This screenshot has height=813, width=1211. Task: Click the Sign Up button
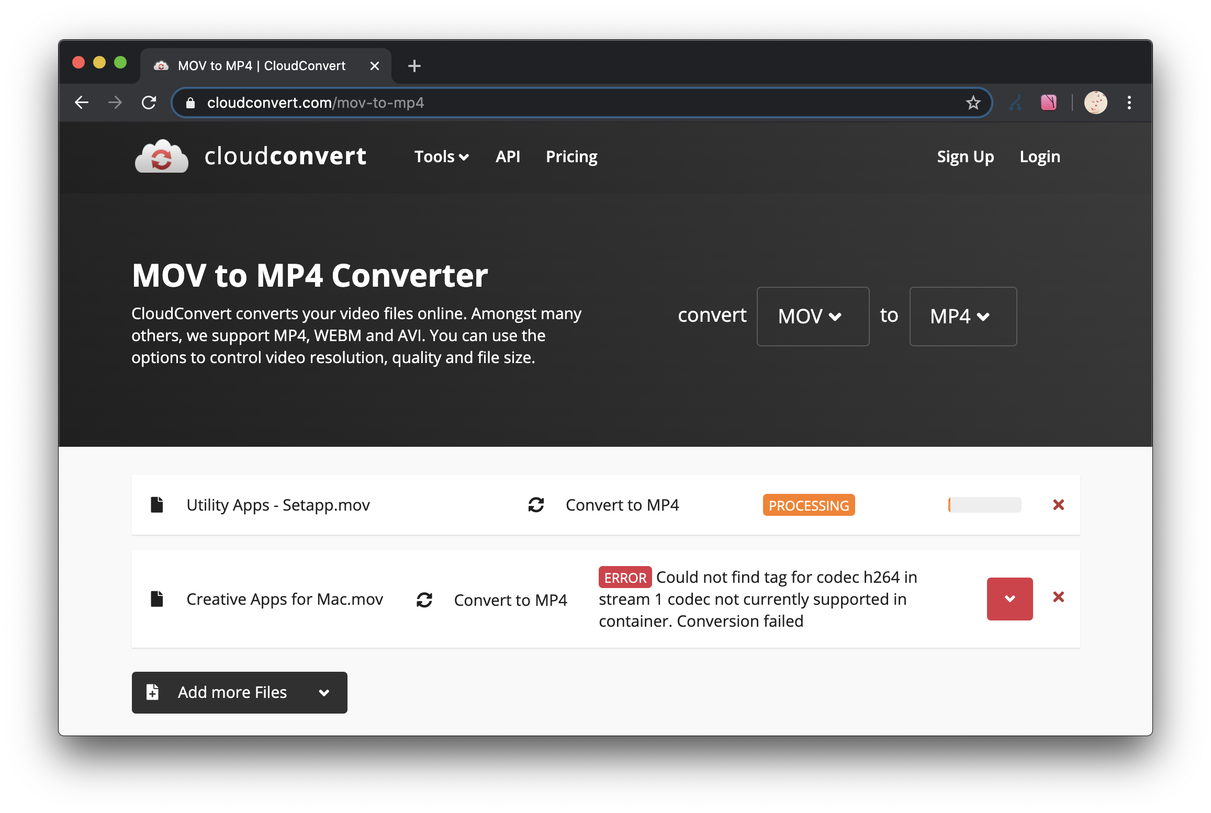click(x=964, y=155)
